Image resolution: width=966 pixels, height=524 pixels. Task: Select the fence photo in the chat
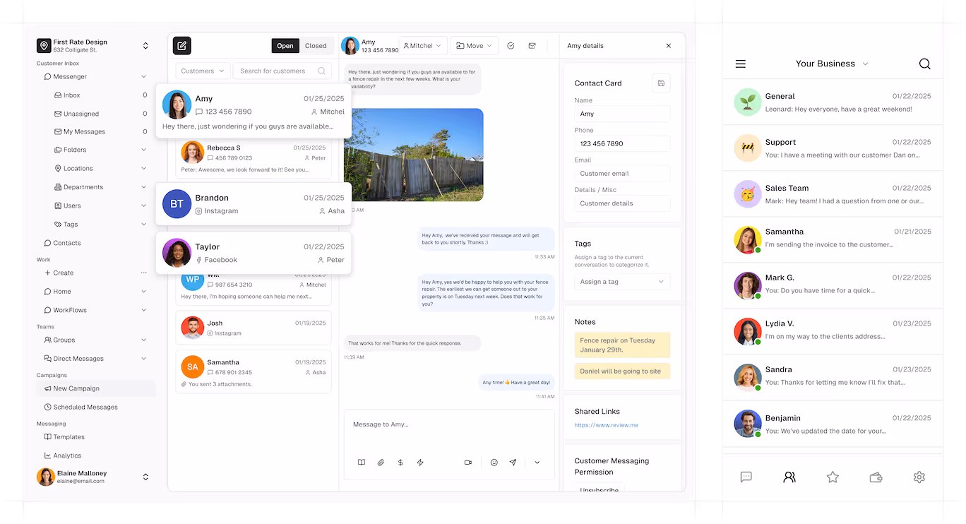(414, 154)
